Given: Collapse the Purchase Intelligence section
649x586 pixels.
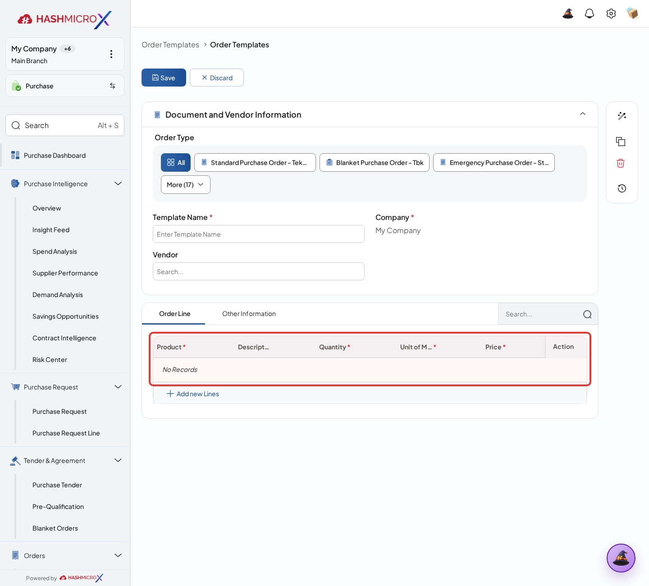Looking at the screenshot, I should coord(118,183).
